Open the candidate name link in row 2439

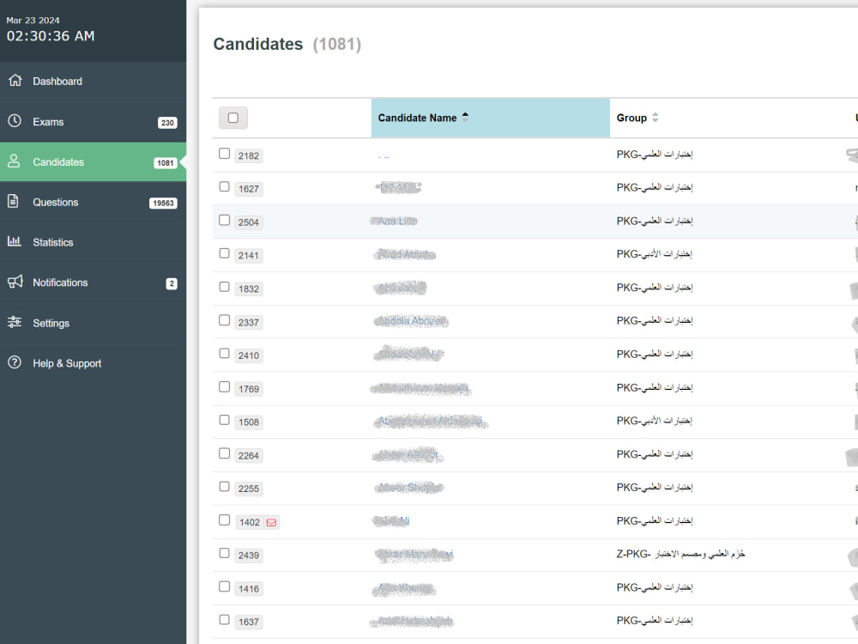(414, 555)
